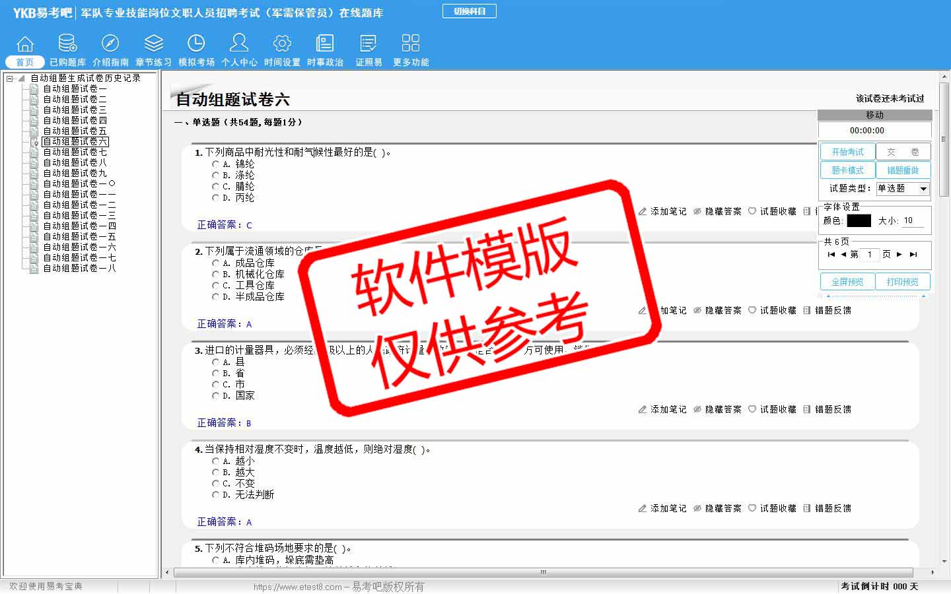
Task: Click 错题重做 button
Action: click(x=903, y=170)
